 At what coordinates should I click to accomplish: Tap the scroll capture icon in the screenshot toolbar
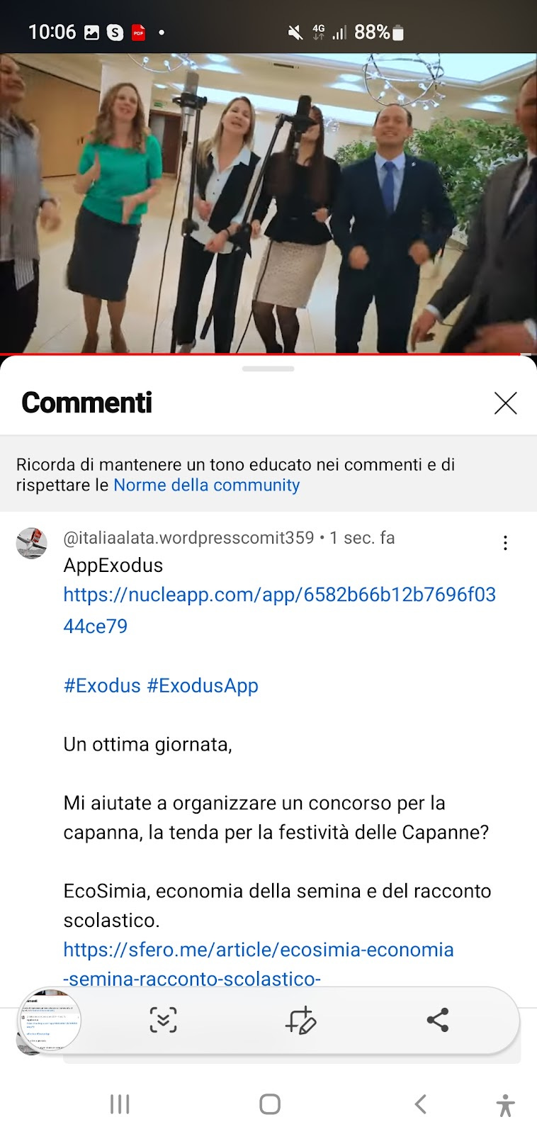(x=163, y=1020)
